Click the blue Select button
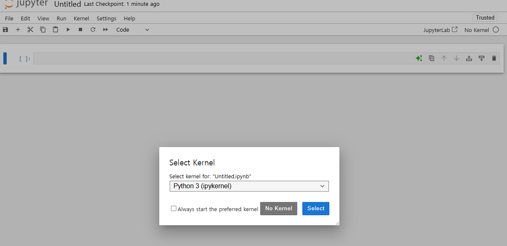Viewport: 507px width, 246px height. click(316, 209)
